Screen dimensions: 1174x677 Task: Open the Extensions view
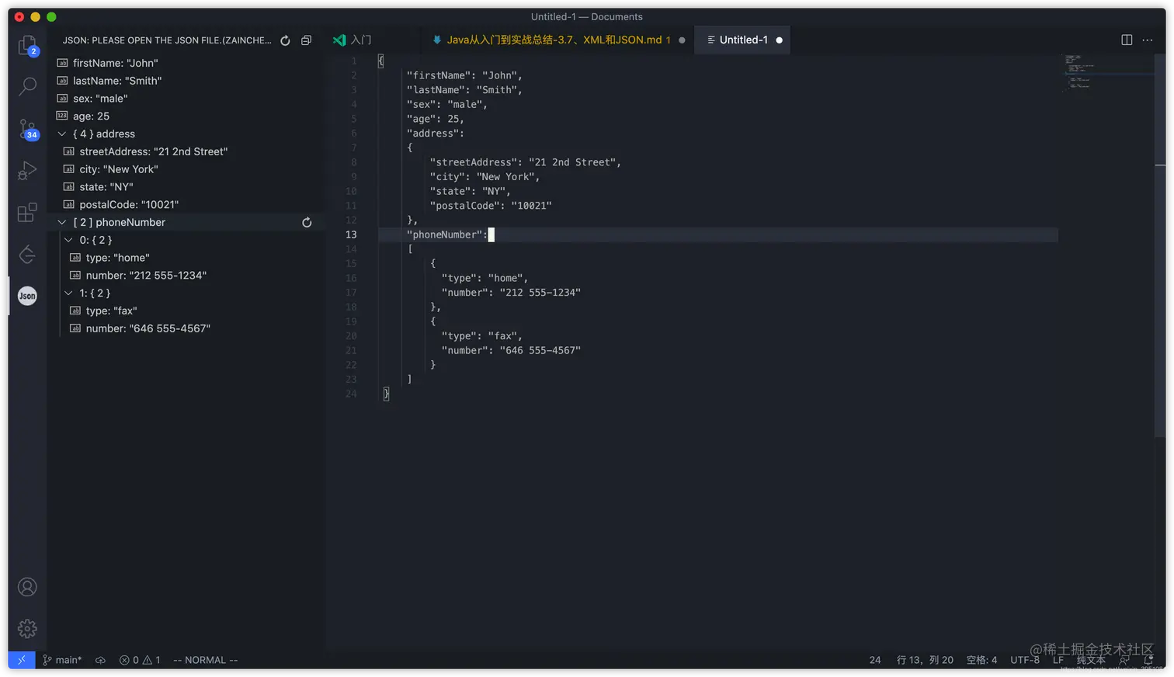(x=27, y=212)
